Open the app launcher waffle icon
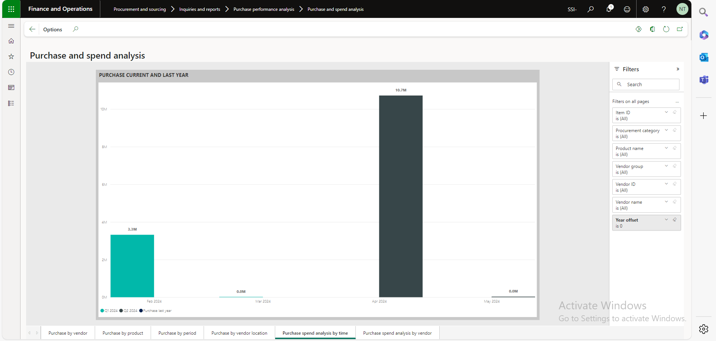Viewport: 716px width, 341px height. (x=11, y=9)
